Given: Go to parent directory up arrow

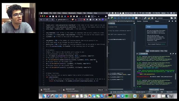Looking at the screenshot, I should 175,18.
